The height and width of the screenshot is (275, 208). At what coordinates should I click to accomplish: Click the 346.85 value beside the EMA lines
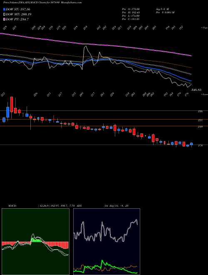[x=196, y=90]
